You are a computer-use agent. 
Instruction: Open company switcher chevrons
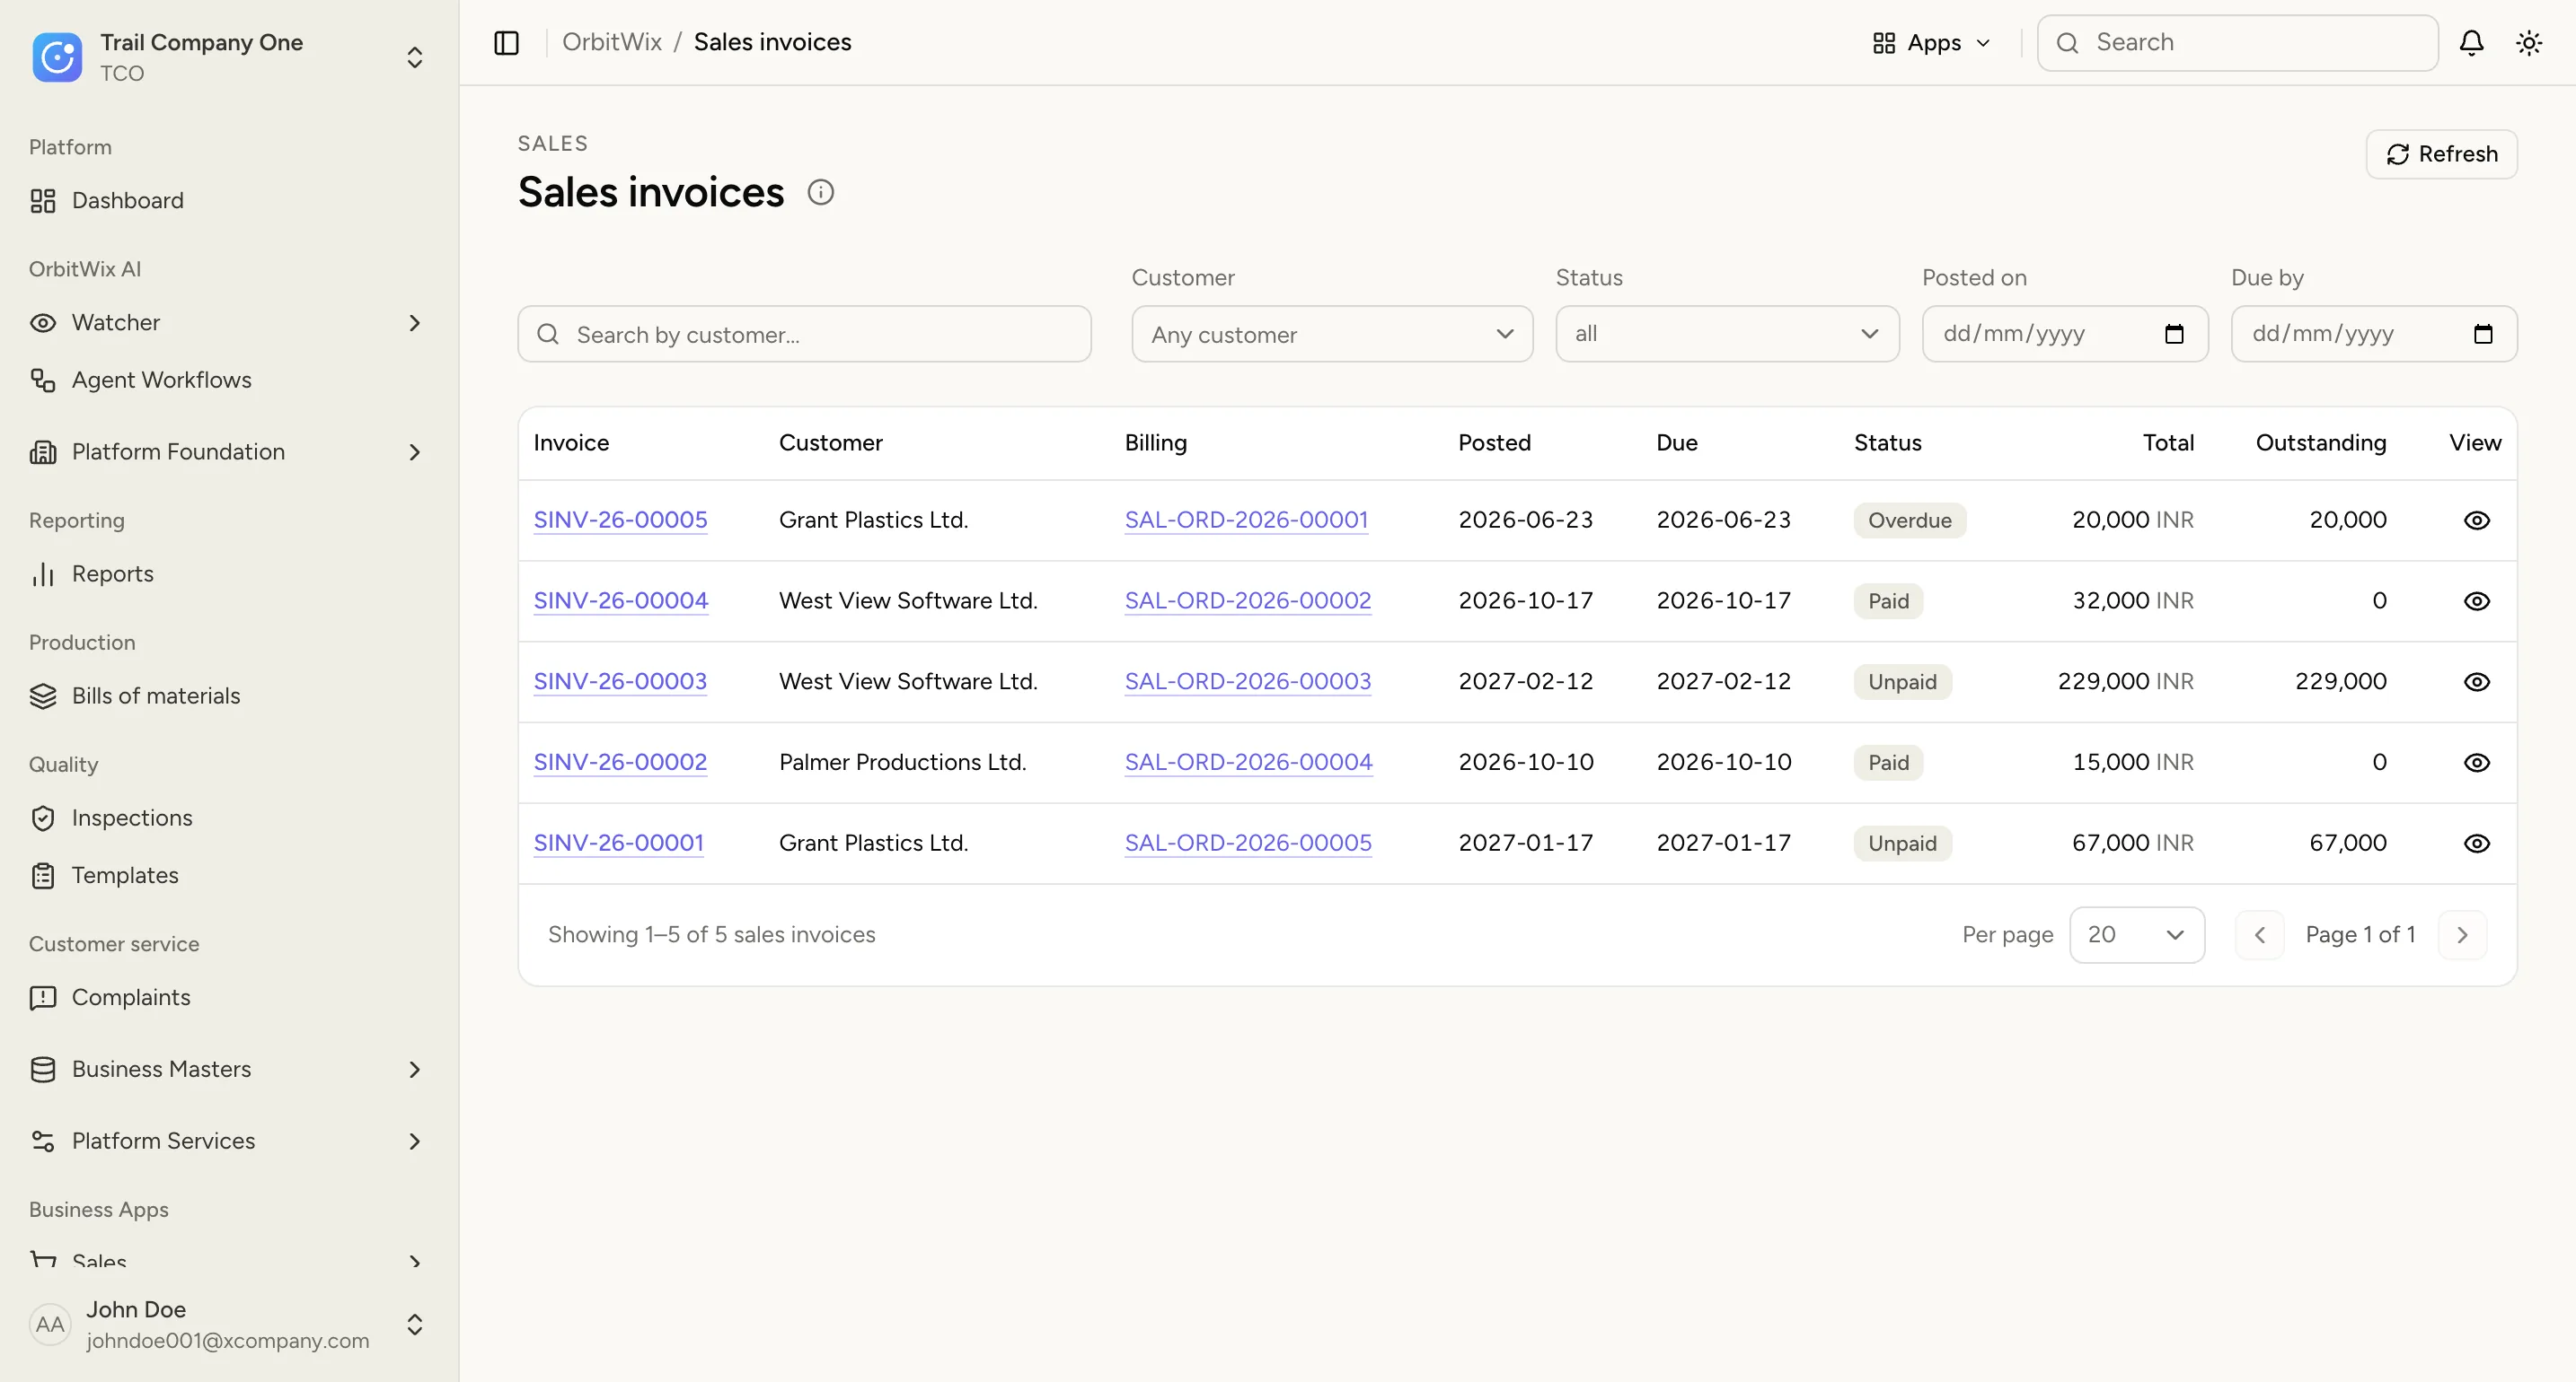pyautogui.click(x=414, y=57)
